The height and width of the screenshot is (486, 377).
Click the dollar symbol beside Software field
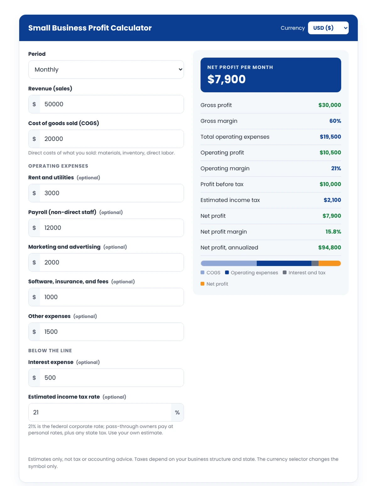pyautogui.click(x=34, y=297)
